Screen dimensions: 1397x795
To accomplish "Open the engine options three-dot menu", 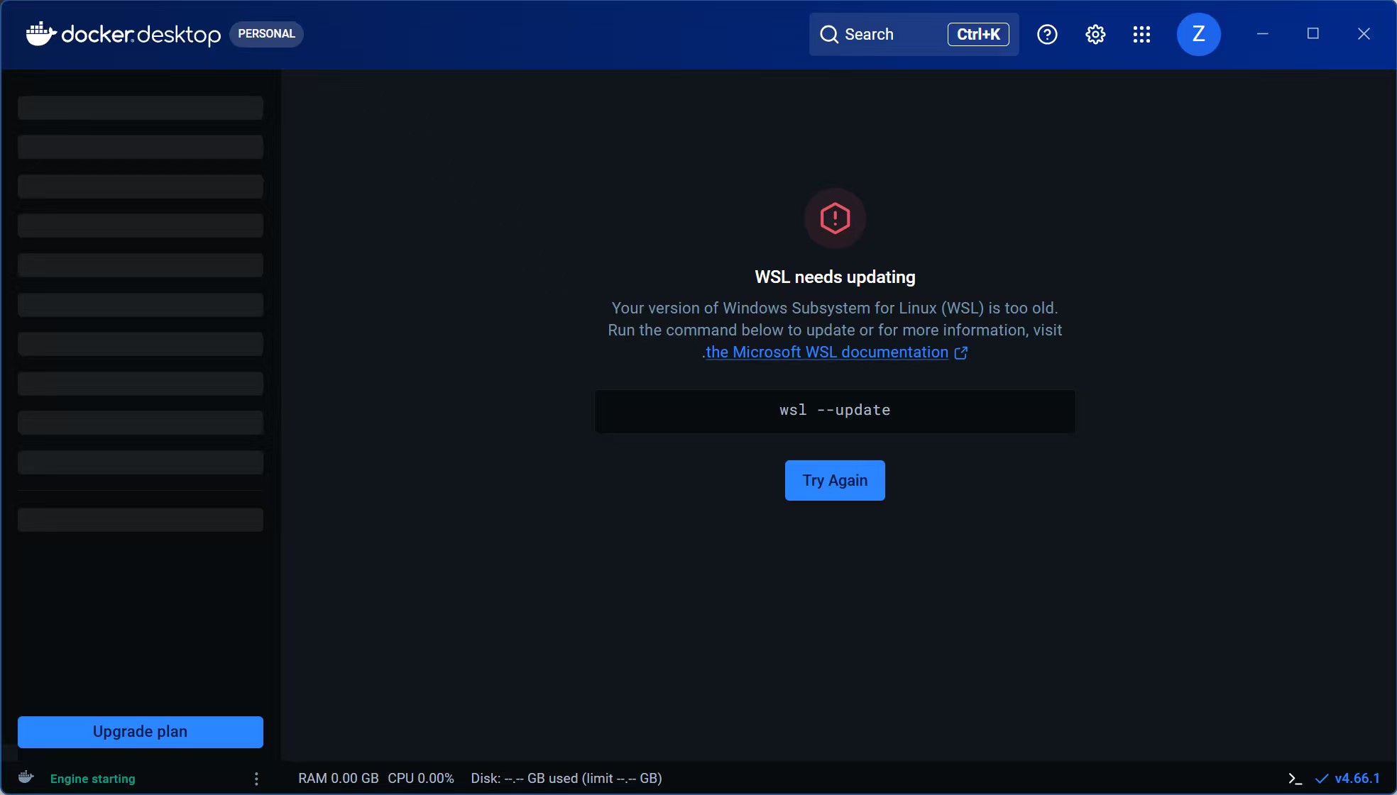I will tap(256, 779).
